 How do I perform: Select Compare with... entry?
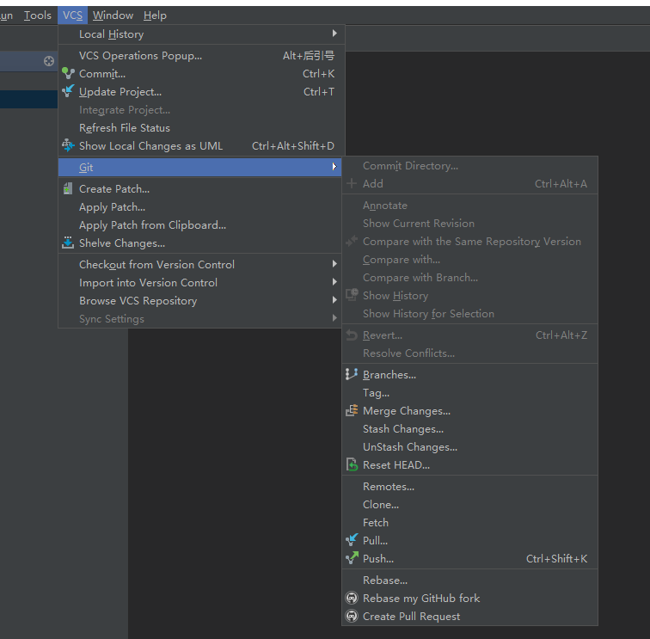point(469,260)
